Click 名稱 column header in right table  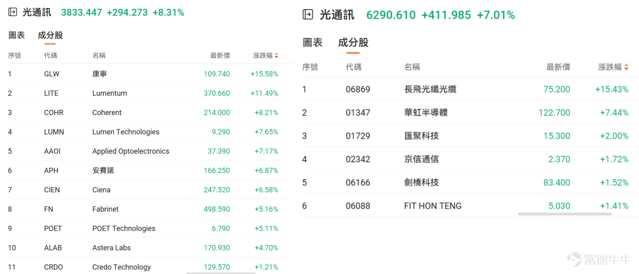412,67
